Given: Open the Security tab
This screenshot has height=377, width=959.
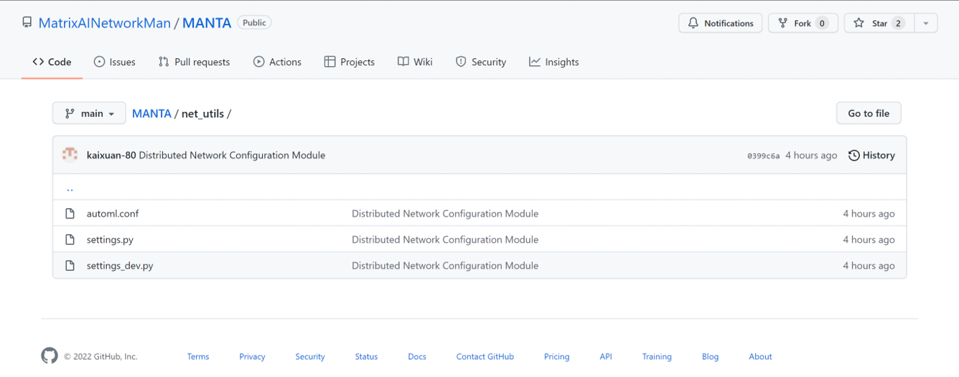Looking at the screenshot, I should (481, 62).
